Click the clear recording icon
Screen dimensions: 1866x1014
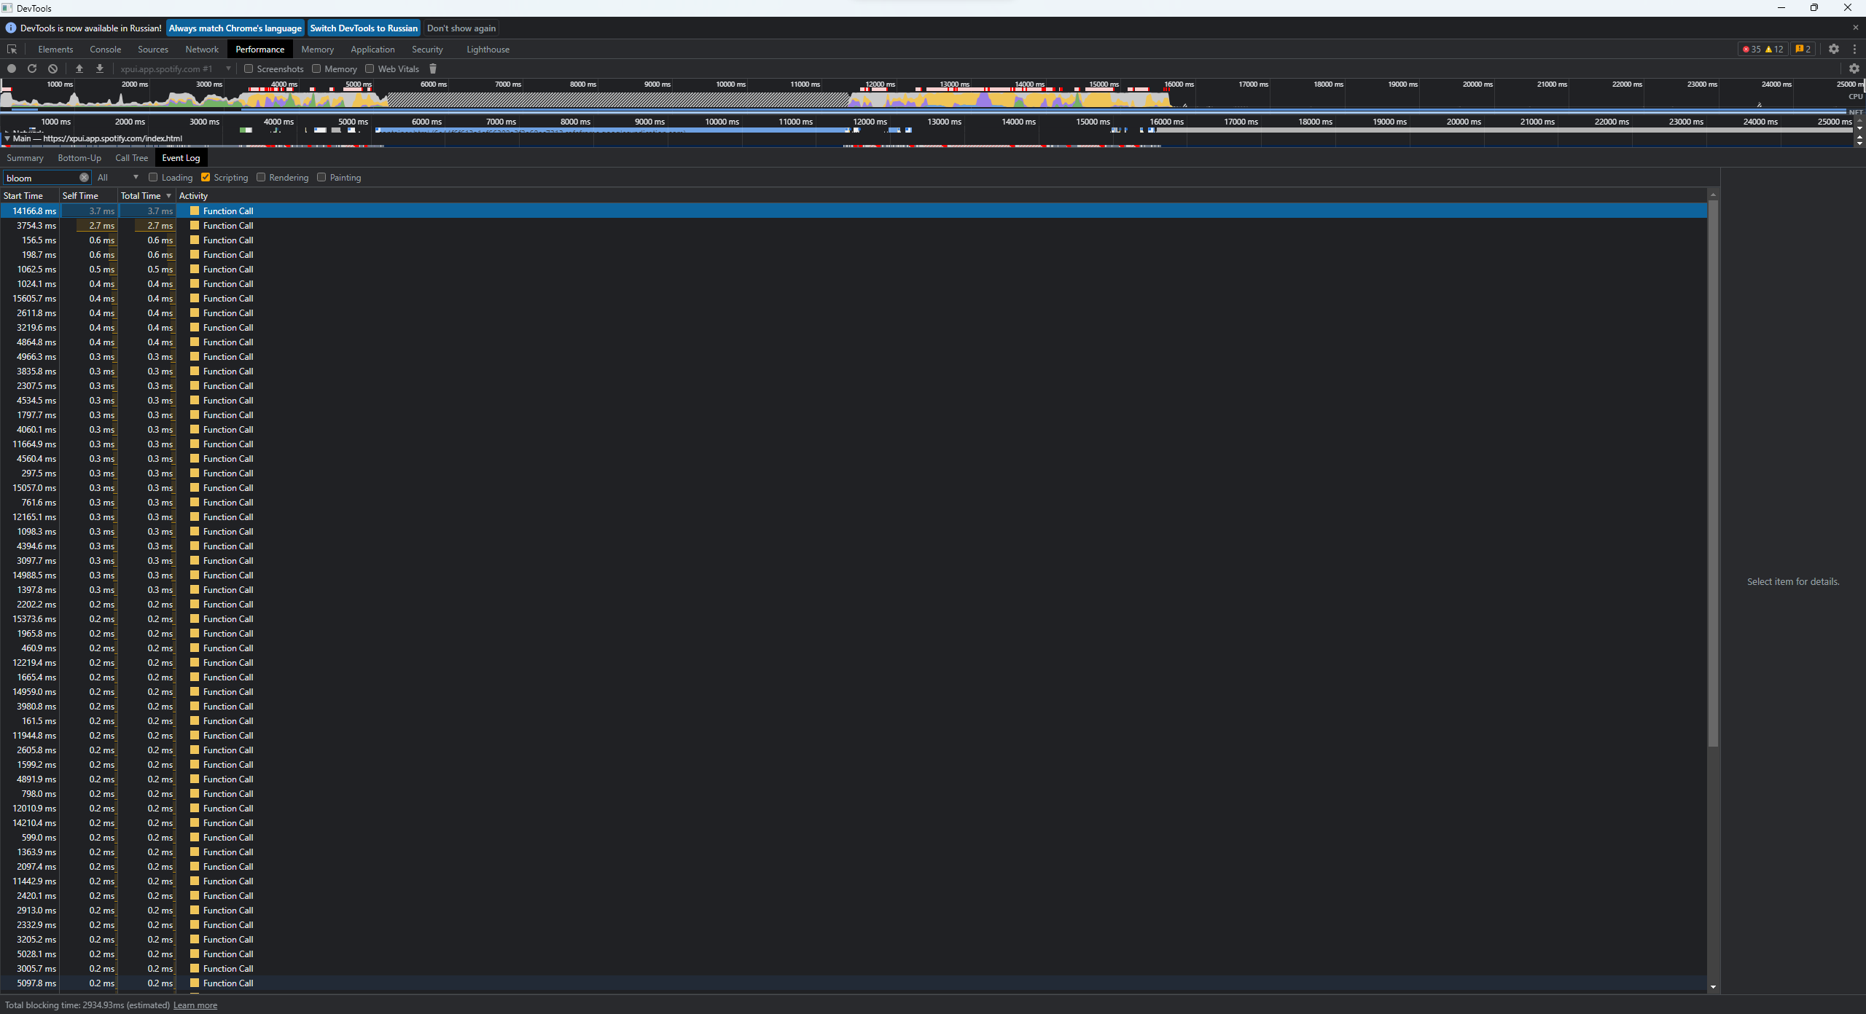pyautogui.click(x=52, y=68)
